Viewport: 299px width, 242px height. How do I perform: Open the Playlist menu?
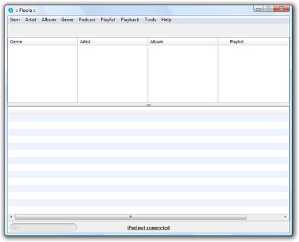108,20
